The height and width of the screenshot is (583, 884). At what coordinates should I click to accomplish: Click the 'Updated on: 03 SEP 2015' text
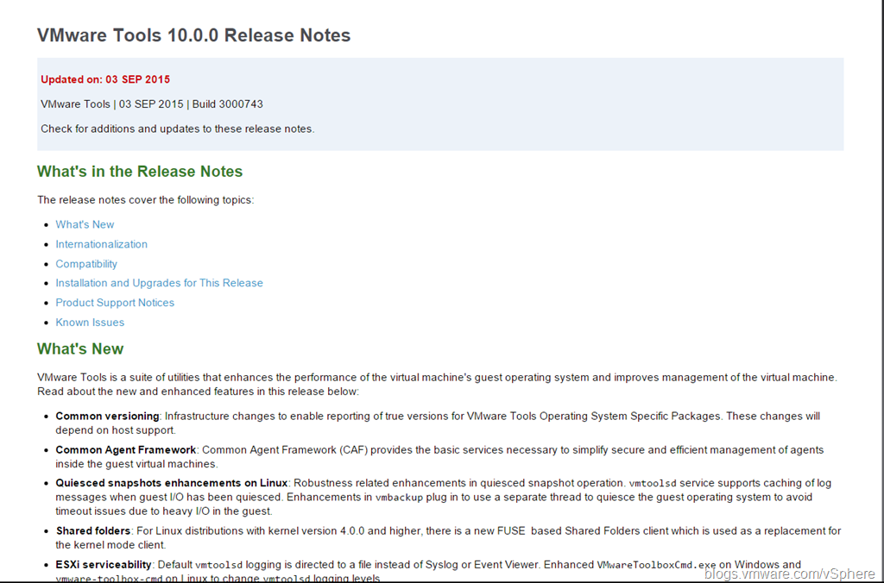pyautogui.click(x=105, y=79)
